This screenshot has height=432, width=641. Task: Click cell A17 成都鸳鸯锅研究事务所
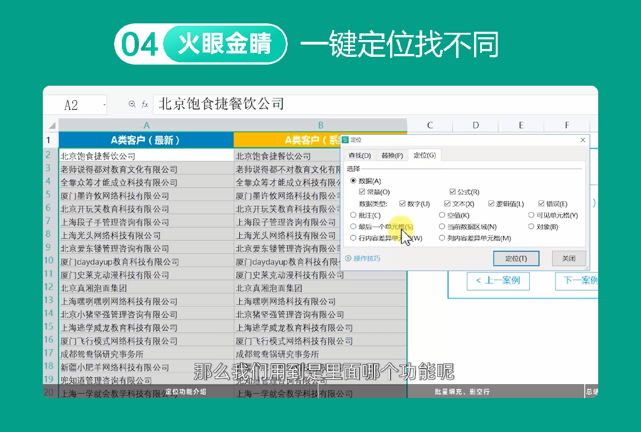pyautogui.click(x=146, y=354)
